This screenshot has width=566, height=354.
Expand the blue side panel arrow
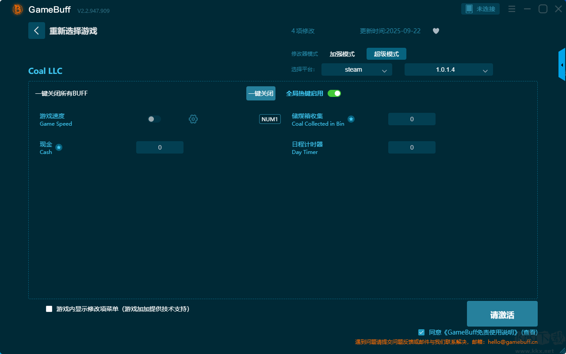pos(562,65)
